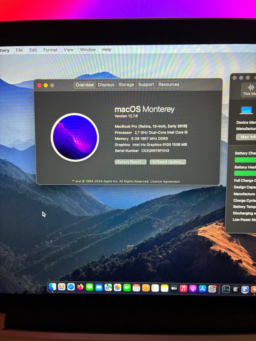Open Finder from the dock

pos(53,287)
